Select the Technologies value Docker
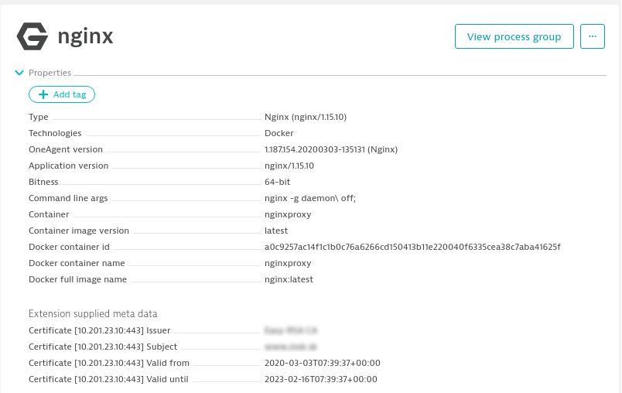Viewport: 622px width, 393px height. click(279, 133)
